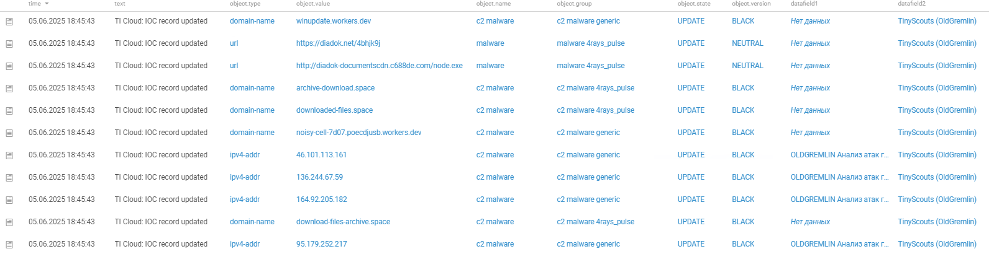Viewport: 989px width, 254px height.
Task: Select the datafield2 column header
Action: point(911,4)
